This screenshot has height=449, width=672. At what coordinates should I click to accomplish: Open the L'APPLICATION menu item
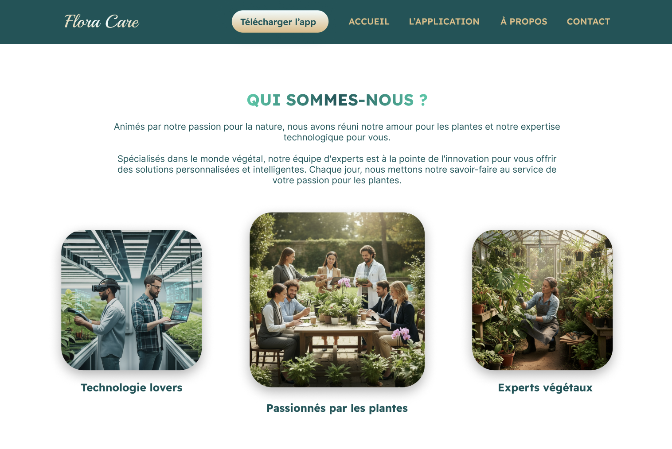tap(444, 22)
